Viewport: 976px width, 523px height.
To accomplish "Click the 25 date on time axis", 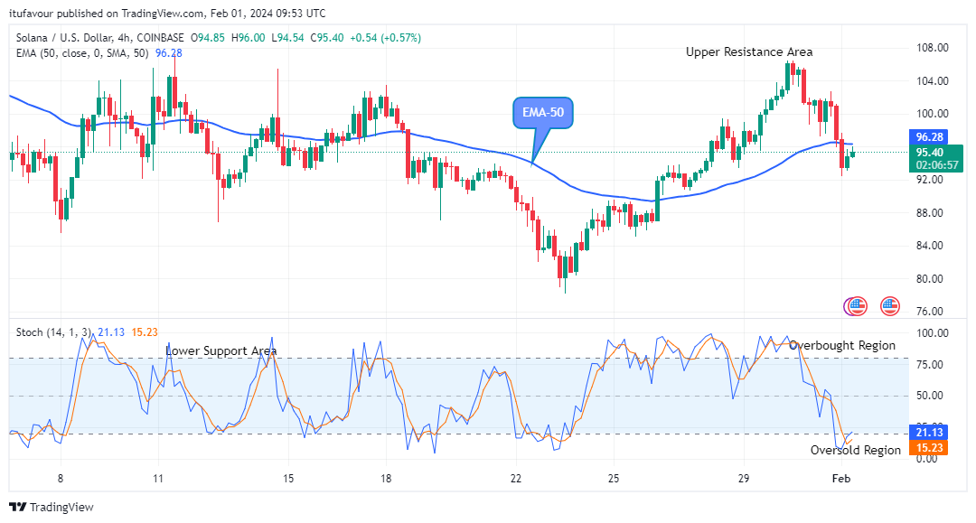I will [x=614, y=478].
